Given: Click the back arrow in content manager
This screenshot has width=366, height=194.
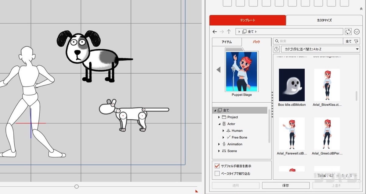Looking at the screenshot, I should click(x=215, y=32).
